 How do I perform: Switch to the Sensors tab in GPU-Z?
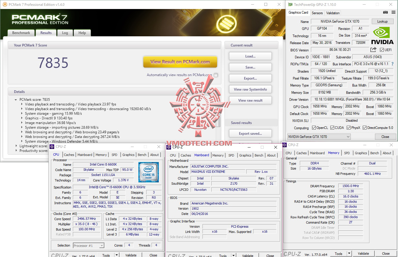tap(317, 13)
